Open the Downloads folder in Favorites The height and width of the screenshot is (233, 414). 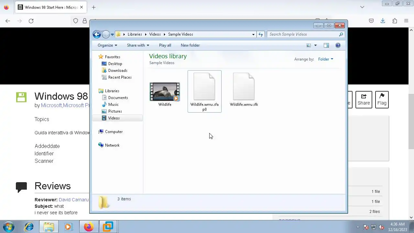118,71
